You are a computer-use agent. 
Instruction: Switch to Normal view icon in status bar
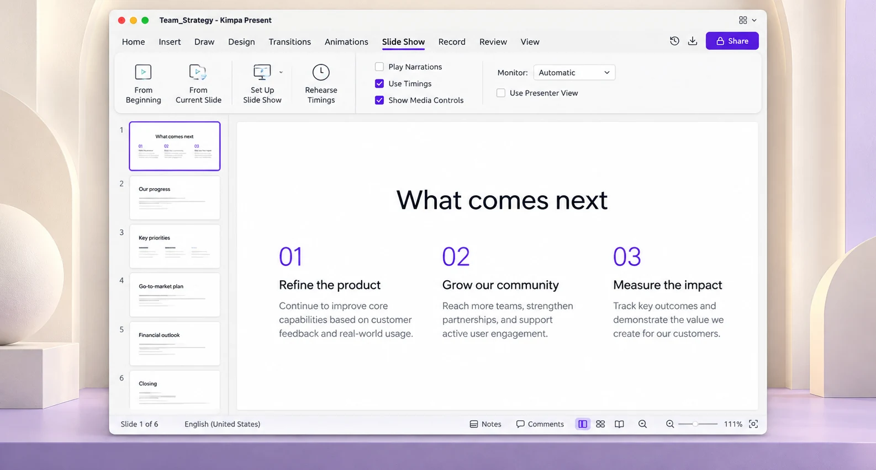(x=583, y=424)
